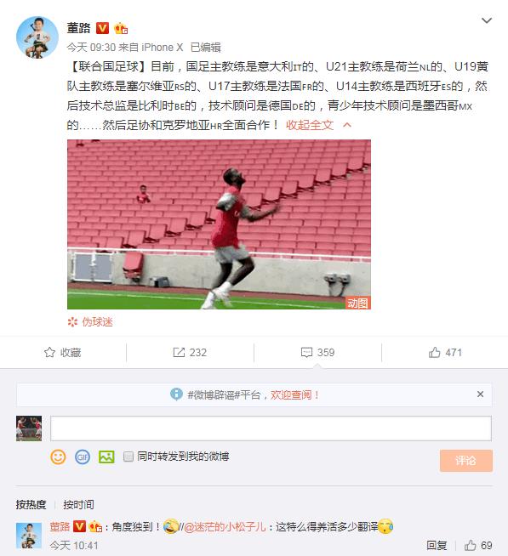The image size is (508, 556).
Task: Open the 伪球迷 topic link
Action: 97,321
